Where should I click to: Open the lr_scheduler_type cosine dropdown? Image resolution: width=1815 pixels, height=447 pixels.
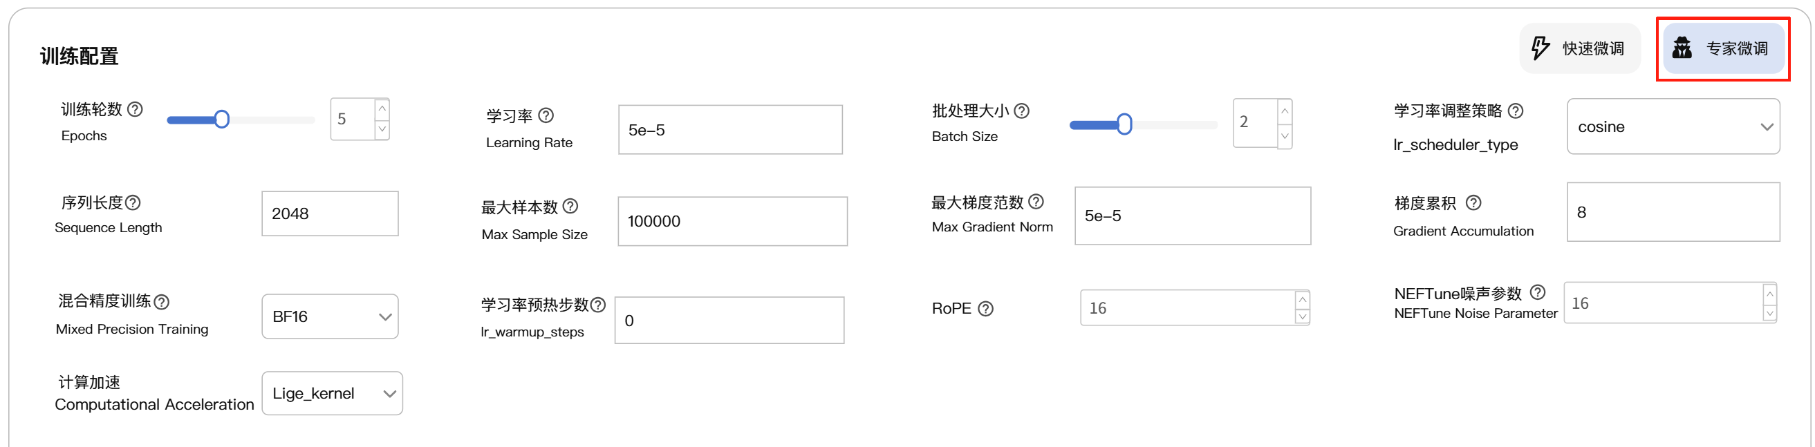click(x=1673, y=126)
